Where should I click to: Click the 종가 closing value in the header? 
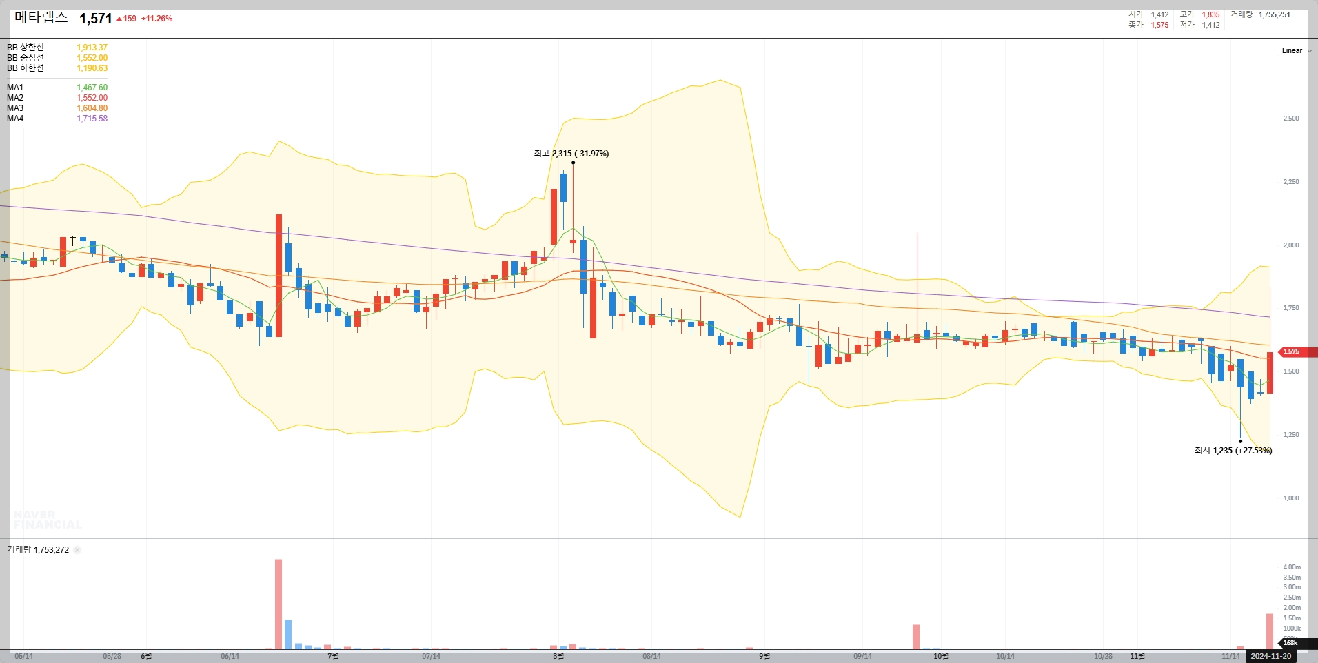1159,25
